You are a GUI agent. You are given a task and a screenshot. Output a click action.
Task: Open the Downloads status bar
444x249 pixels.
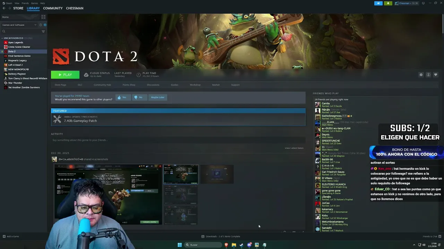pos(221,237)
